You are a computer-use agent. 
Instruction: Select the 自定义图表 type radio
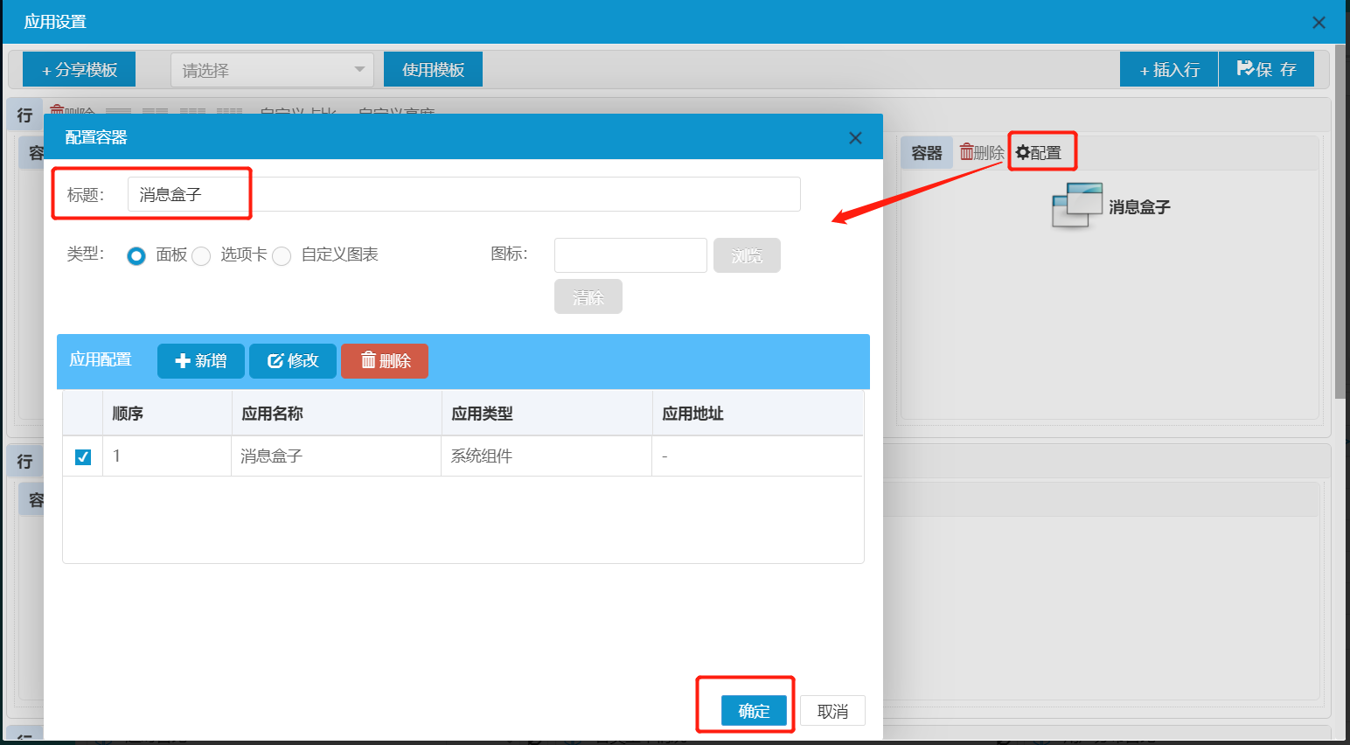pos(282,256)
